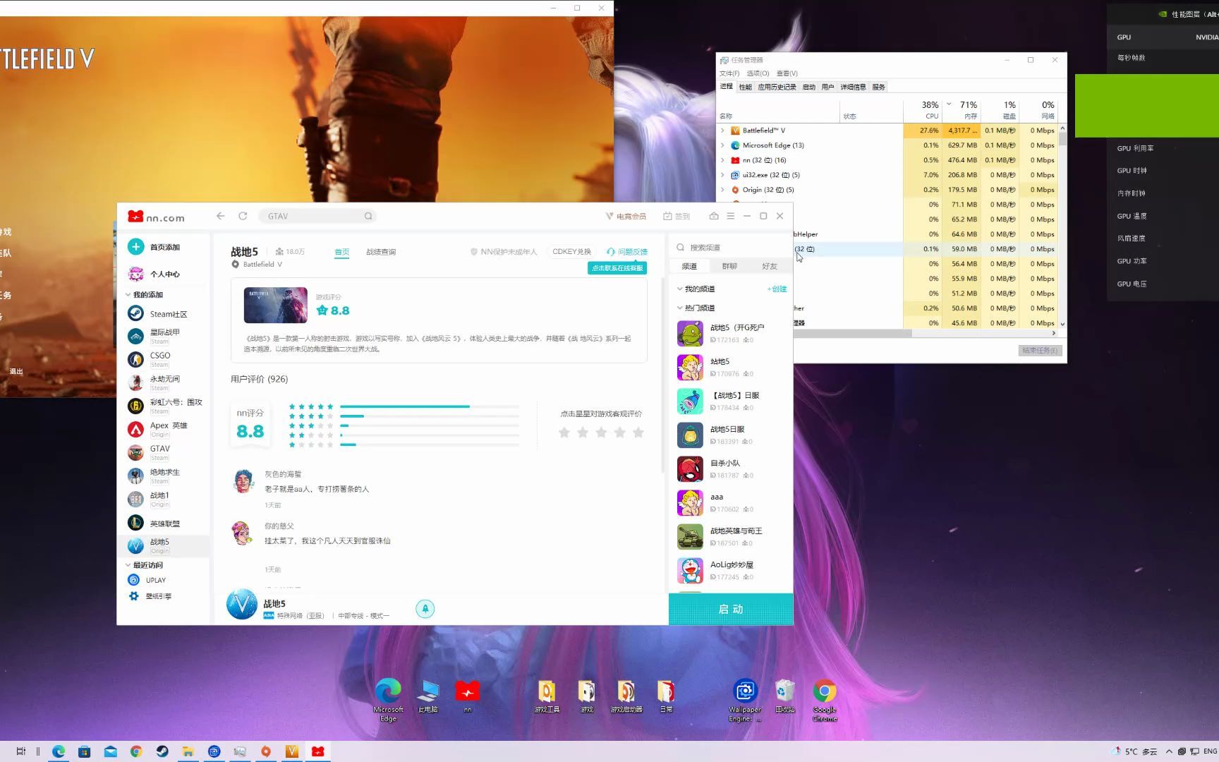Screen dimensions: 1219x762
Task: Open Steam from the taskbar
Action: (x=162, y=751)
